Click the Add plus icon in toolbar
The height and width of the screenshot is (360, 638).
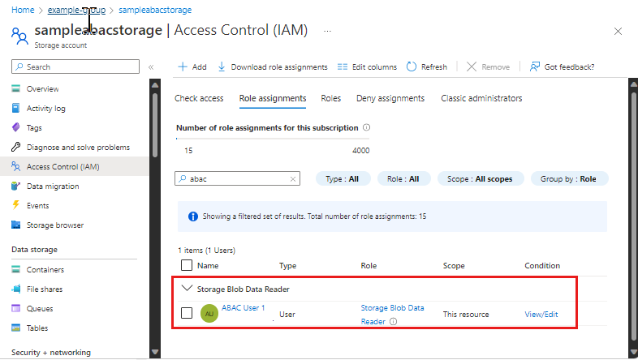tap(183, 66)
